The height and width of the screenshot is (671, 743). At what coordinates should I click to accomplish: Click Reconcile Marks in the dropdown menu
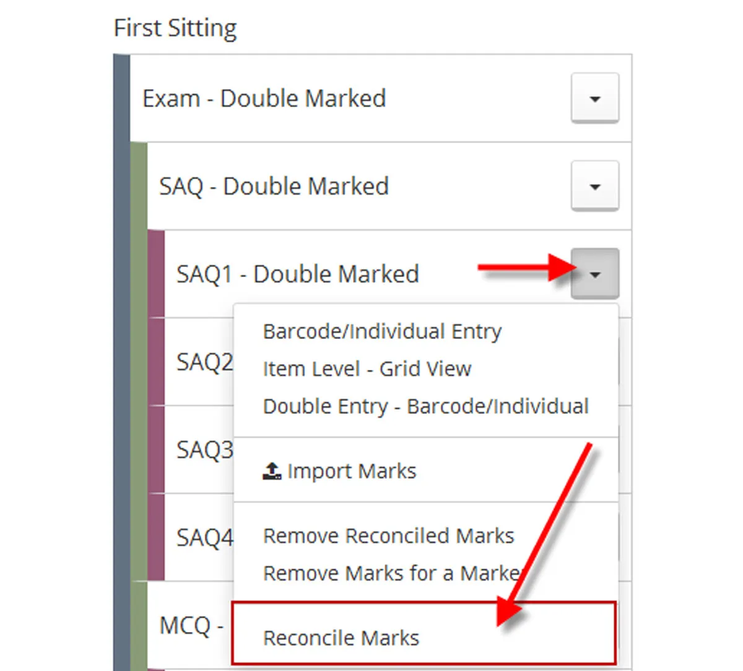coord(341,638)
